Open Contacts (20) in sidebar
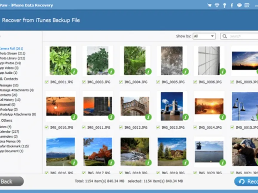This screenshot has width=258, height=193. (x=8, y=95)
